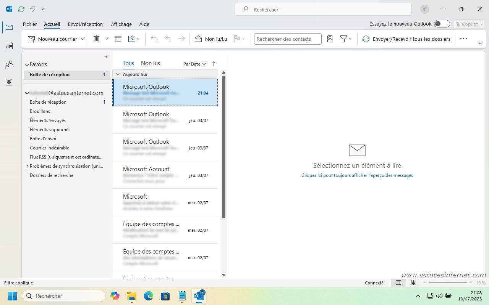The width and height of the screenshot is (489, 305).
Task: Collapse the astucesinternet.com account tree
Action: (x=27, y=93)
